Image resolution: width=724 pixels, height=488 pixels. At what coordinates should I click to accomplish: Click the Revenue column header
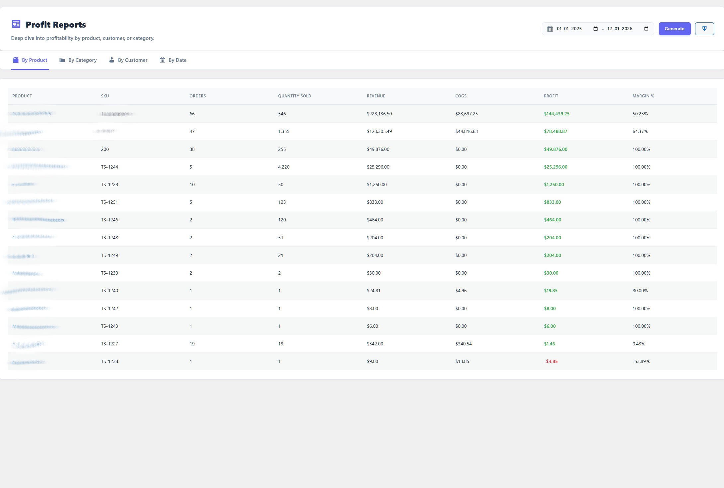[x=376, y=96]
